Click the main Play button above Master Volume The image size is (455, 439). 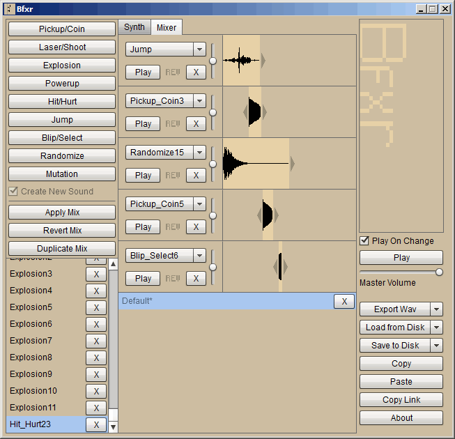[x=401, y=258]
